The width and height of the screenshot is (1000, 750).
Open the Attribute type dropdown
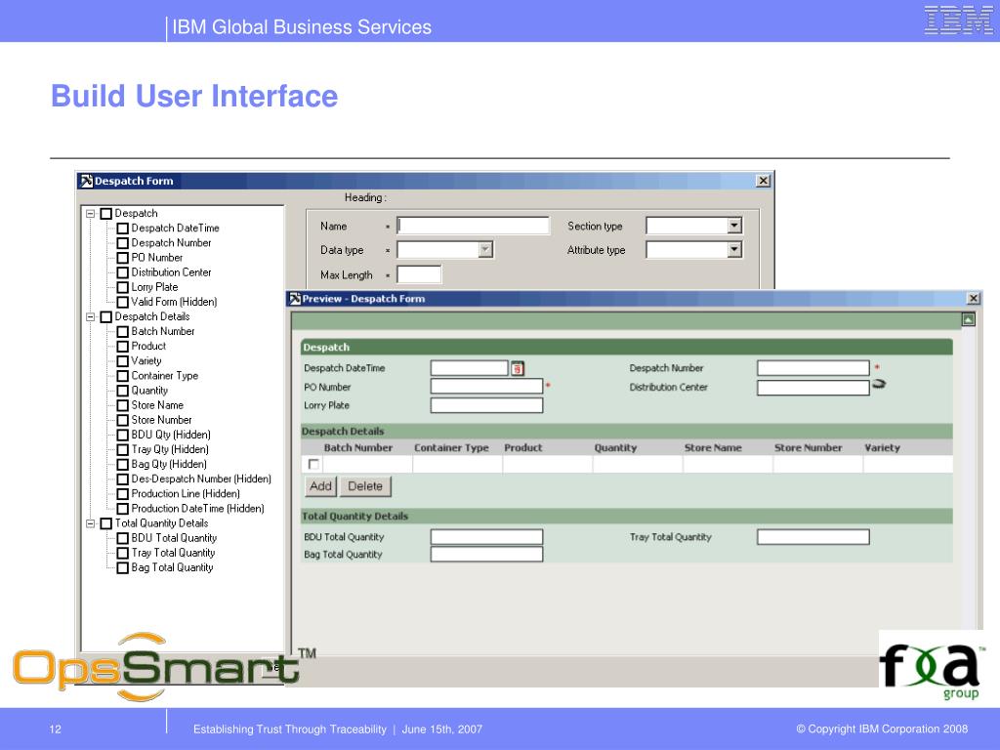[x=734, y=250]
